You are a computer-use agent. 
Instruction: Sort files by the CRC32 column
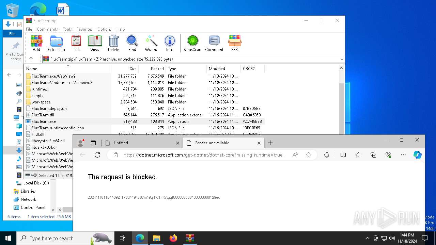pos(252,68)
